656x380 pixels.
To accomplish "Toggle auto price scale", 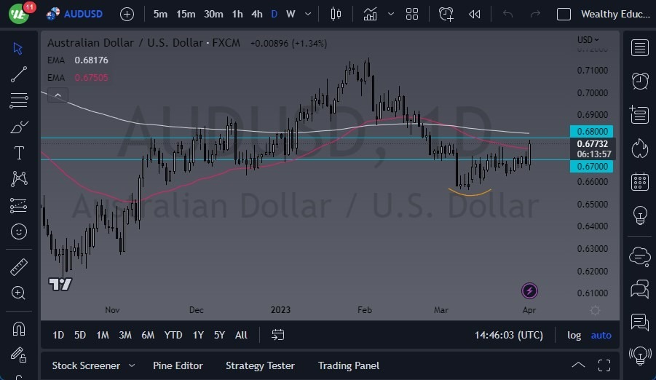I will [x=601, y=335].
